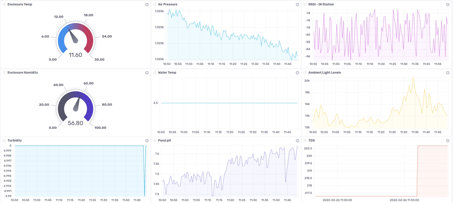Grab the drag handle of RSSI - IN Station cell
The width and height of the screenshot is (453, 203).
click(x=305, y=4)
